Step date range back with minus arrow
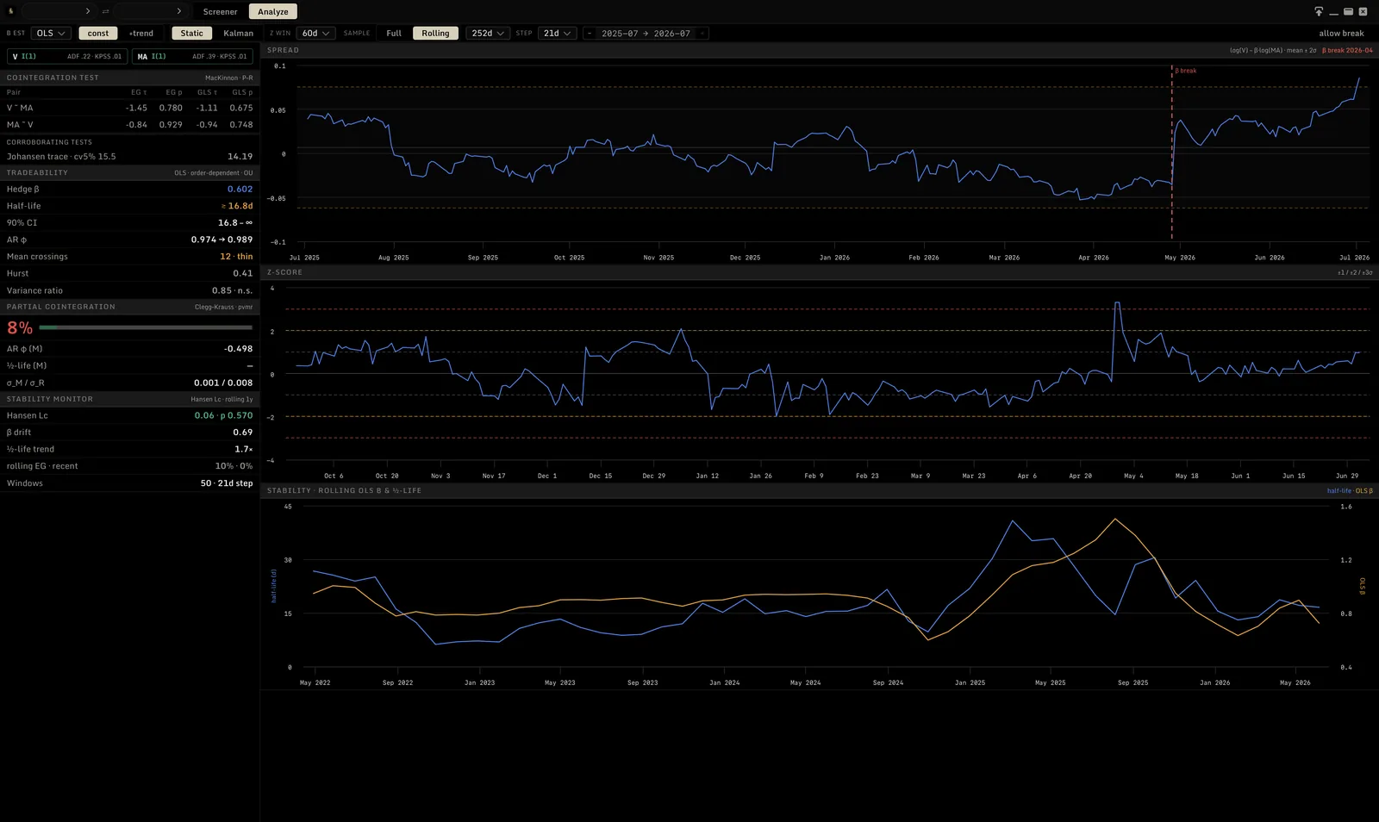 (x=590, y=34)
